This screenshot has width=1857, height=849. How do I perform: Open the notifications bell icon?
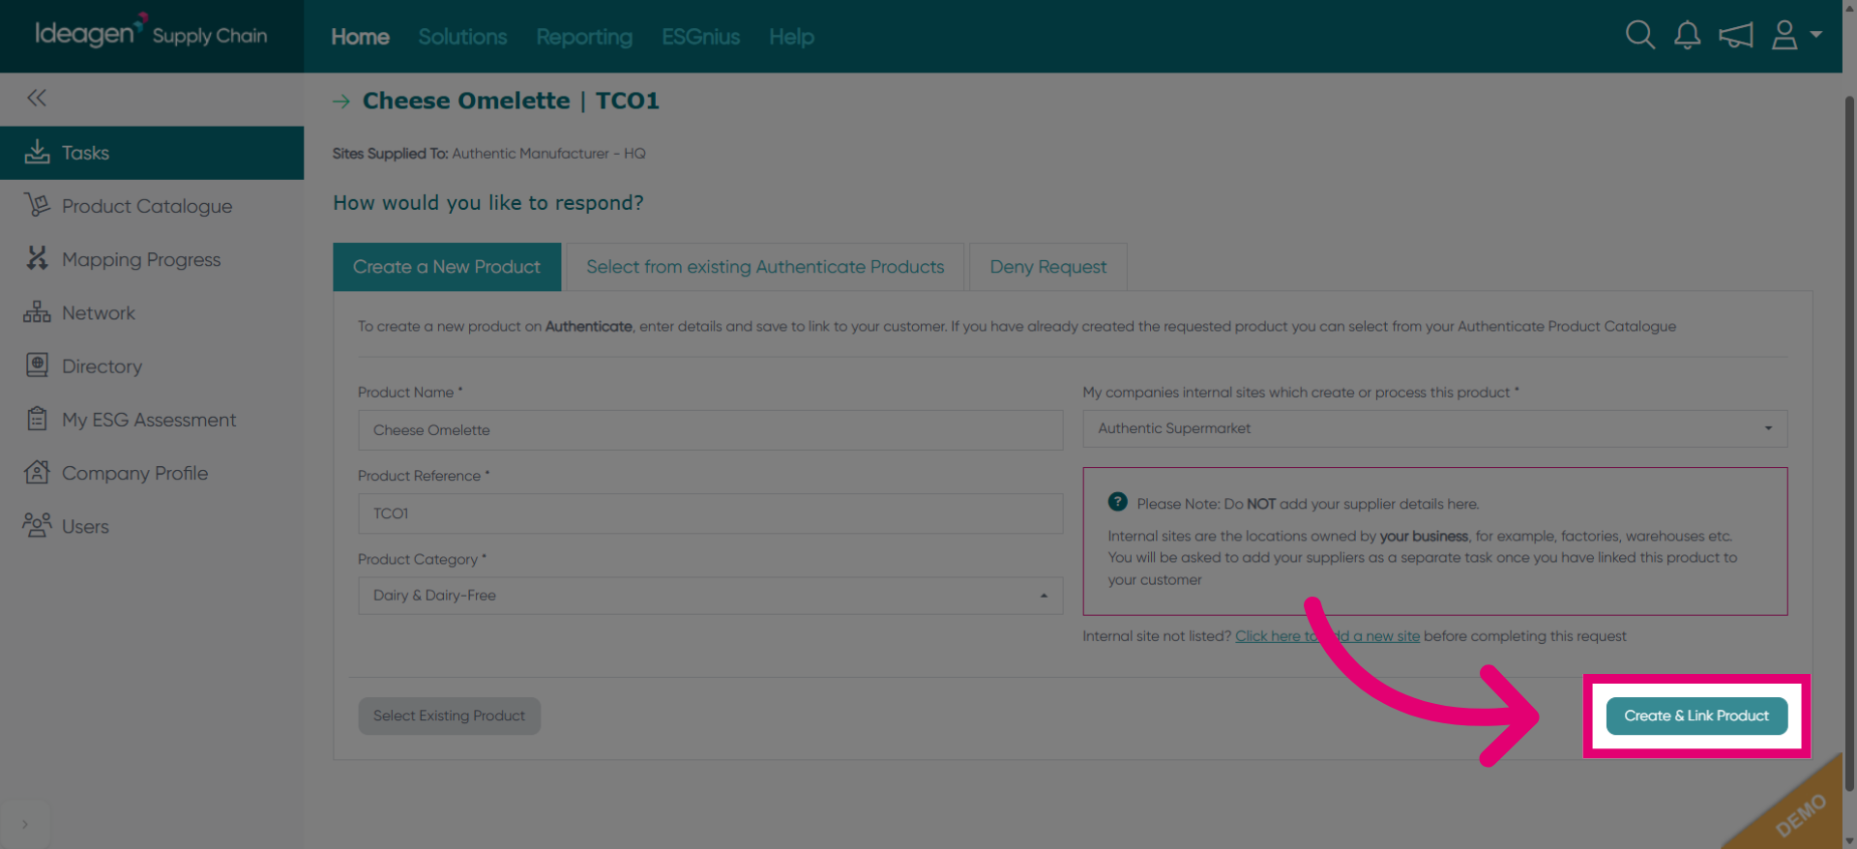click(x=1687, y=36)
